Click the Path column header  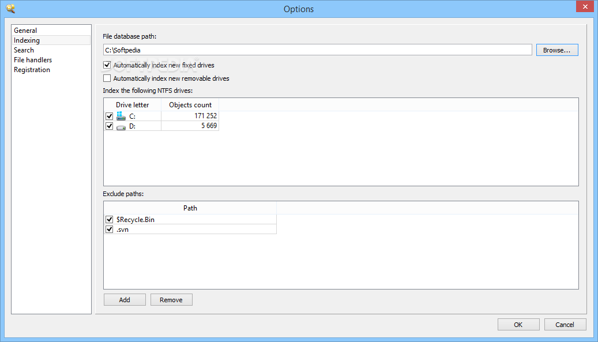[190, 208]
